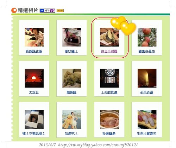The width and height of the screenshot is (176, 148).
Task: Click the Add to My Yahoo button
Action: 47,11
